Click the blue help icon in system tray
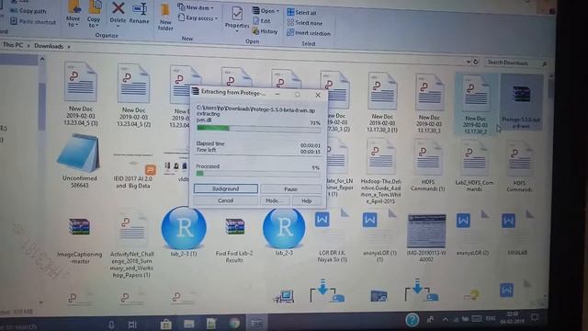Image resolution: width=588 pixels, height=331 pixels. 412,320
